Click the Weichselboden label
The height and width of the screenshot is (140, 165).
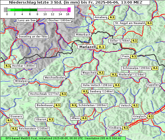pyautogui.click(x=55, y=78)
